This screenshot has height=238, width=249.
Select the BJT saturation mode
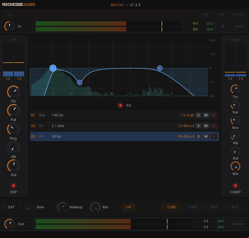click(x=235, y=207)
